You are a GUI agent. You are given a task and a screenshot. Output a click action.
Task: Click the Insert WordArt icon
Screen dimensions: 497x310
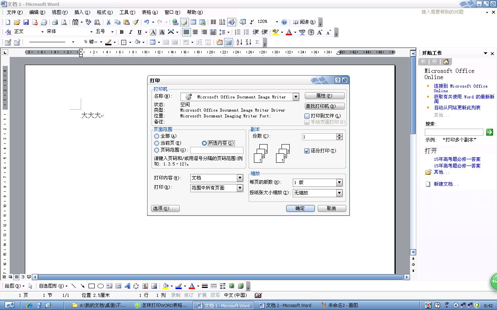point(127,286)
